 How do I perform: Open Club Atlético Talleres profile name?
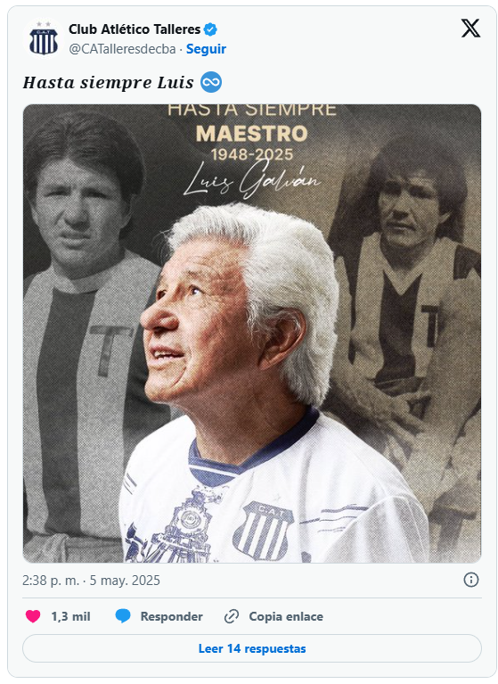(x=135, y=29)
